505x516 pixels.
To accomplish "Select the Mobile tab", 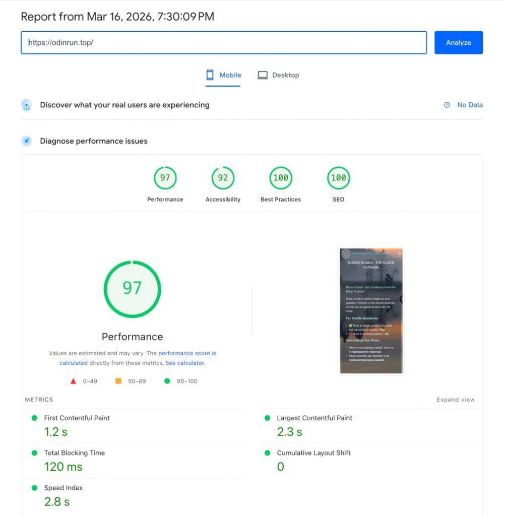I will click(x=229, y=75).
